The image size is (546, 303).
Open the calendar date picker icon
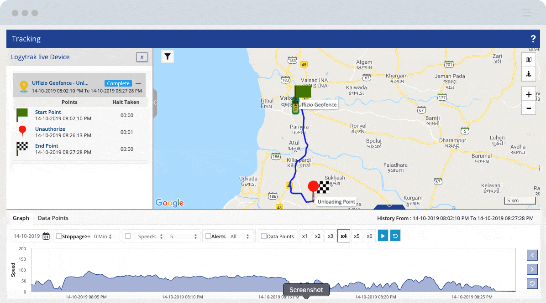tap(46, 236)
